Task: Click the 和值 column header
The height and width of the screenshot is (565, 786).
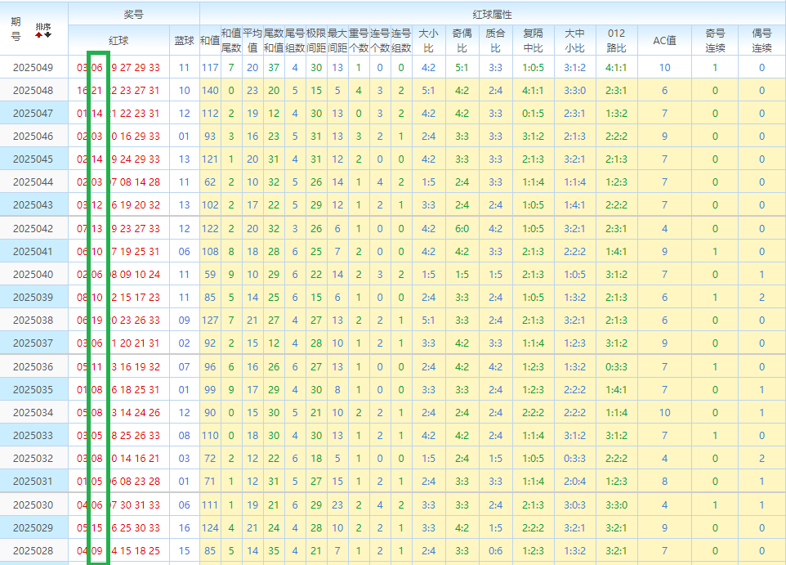Action: (209, 41)
